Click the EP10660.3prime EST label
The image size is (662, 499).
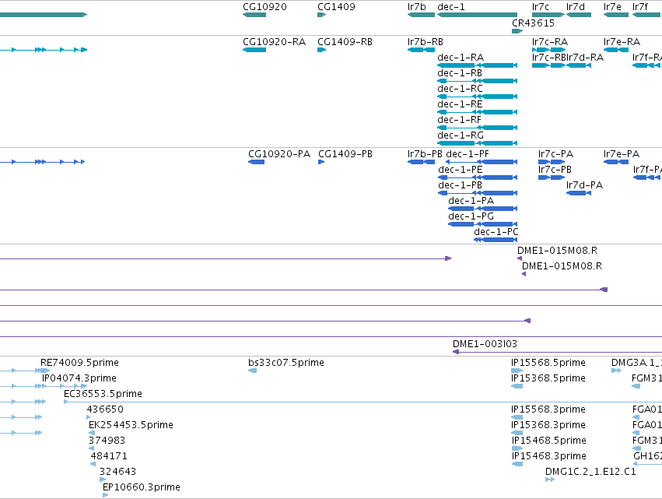(x=142, y=487)
